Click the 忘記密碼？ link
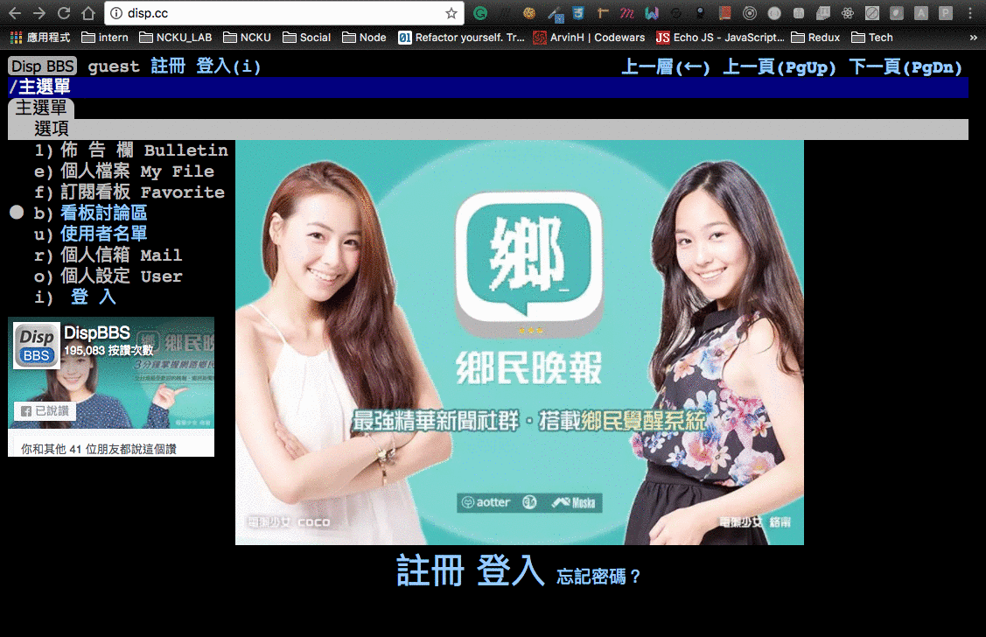The height and width of the screenshot is (637, 986). tap(598, 576)
